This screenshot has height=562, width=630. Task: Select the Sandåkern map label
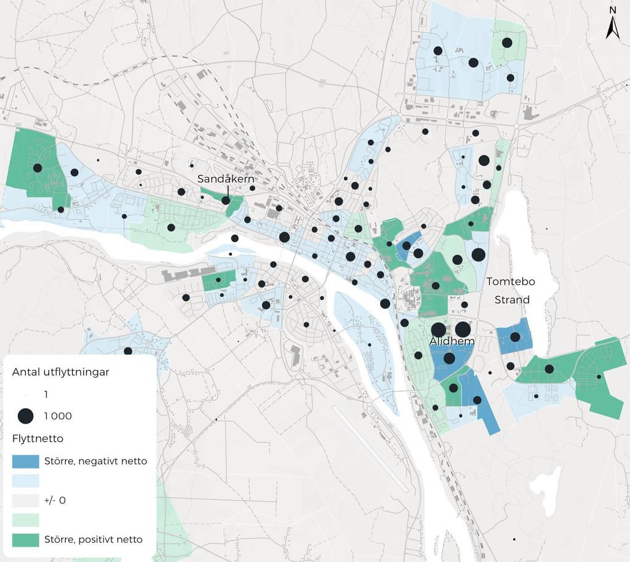coord(226,179)
